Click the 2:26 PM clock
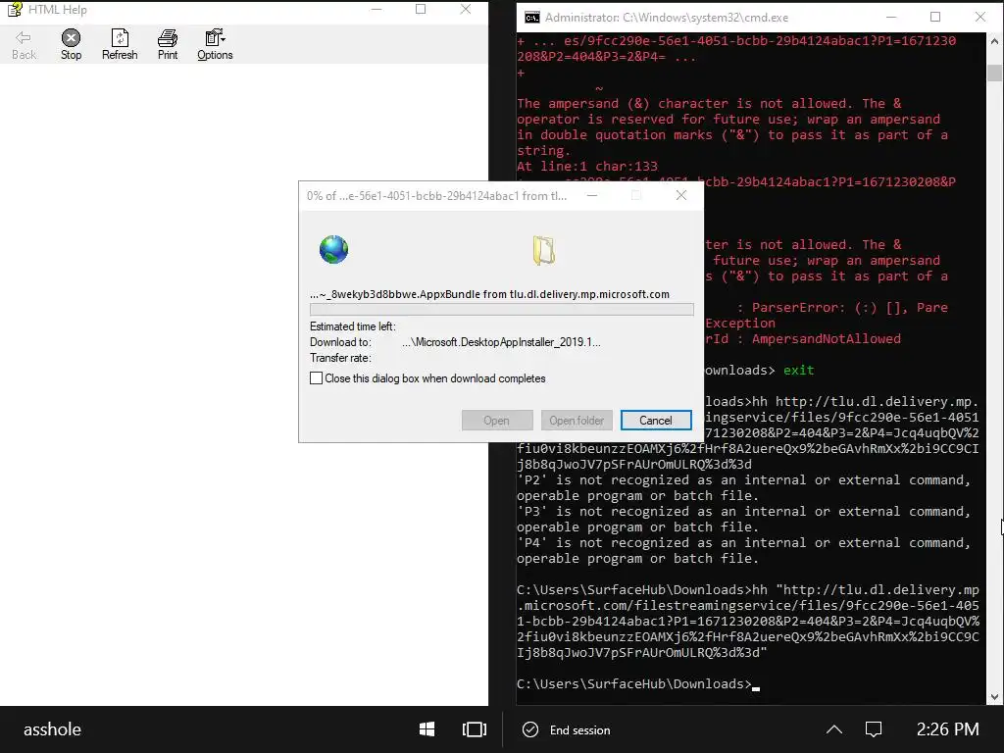The image size is (1004, 753). (x=948, y=729)
